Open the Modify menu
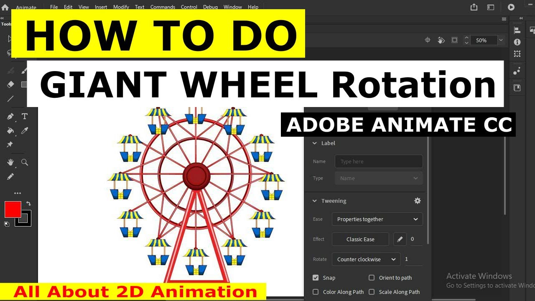The height and width of the screenshot is (301, 535). click(121, 7)
